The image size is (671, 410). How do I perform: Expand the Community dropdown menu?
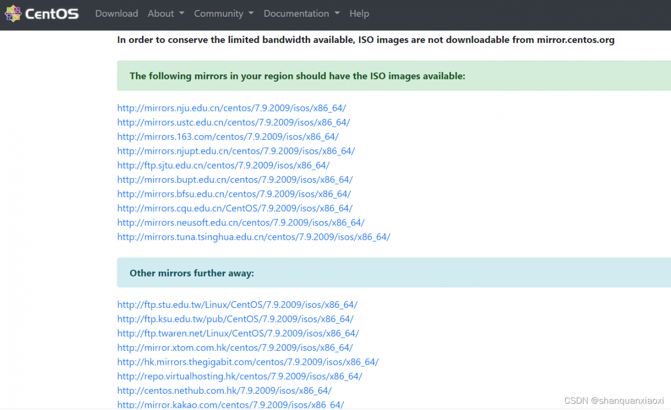pos(224,14)
